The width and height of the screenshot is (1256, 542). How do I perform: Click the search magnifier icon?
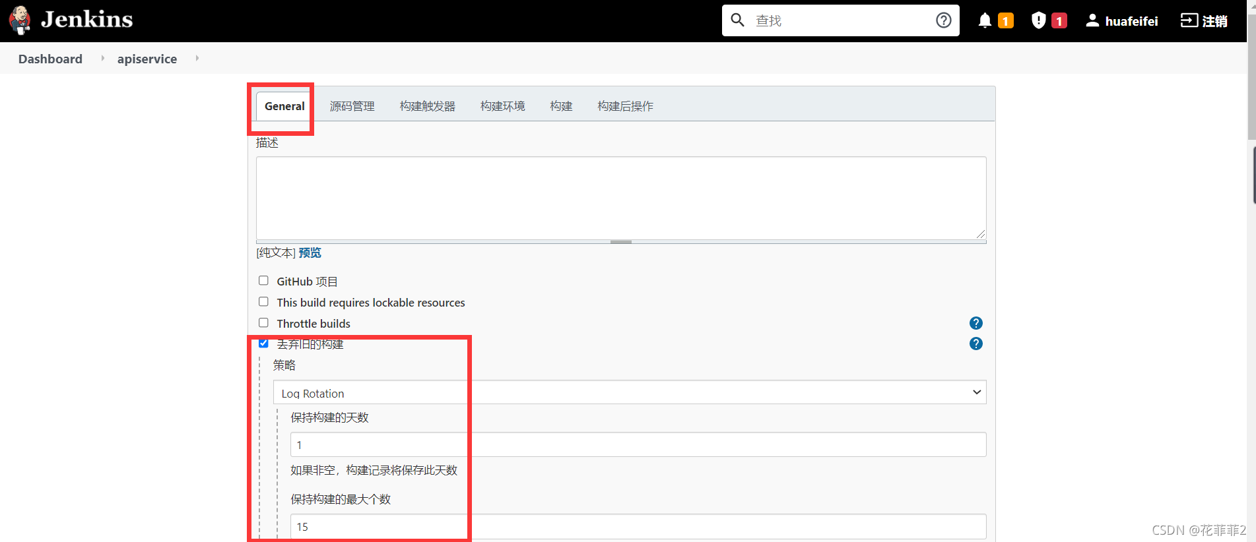point(738,20)
